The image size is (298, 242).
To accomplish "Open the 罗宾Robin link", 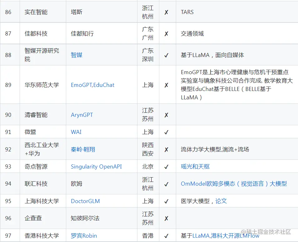I will tap(84, 235).
